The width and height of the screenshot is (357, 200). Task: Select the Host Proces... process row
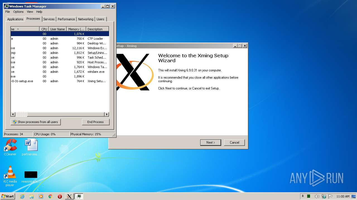click(x=60, y=62)
